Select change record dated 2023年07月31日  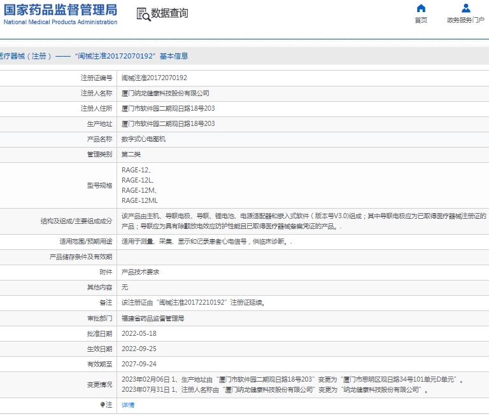click(275, 390)
